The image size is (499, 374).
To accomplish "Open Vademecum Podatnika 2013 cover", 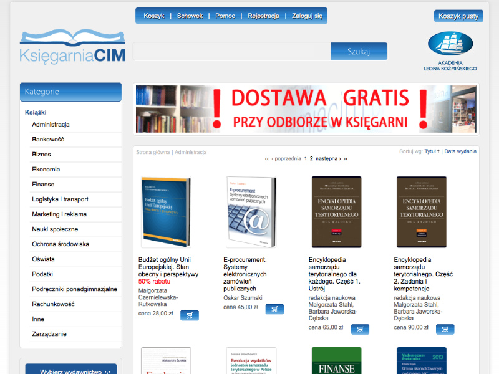I will tap(422, 361).
